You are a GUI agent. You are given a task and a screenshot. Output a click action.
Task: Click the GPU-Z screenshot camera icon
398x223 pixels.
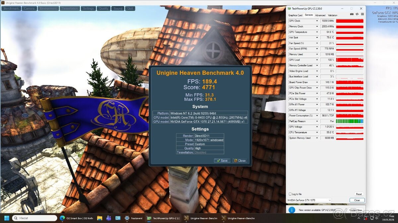tap(352, 14)
